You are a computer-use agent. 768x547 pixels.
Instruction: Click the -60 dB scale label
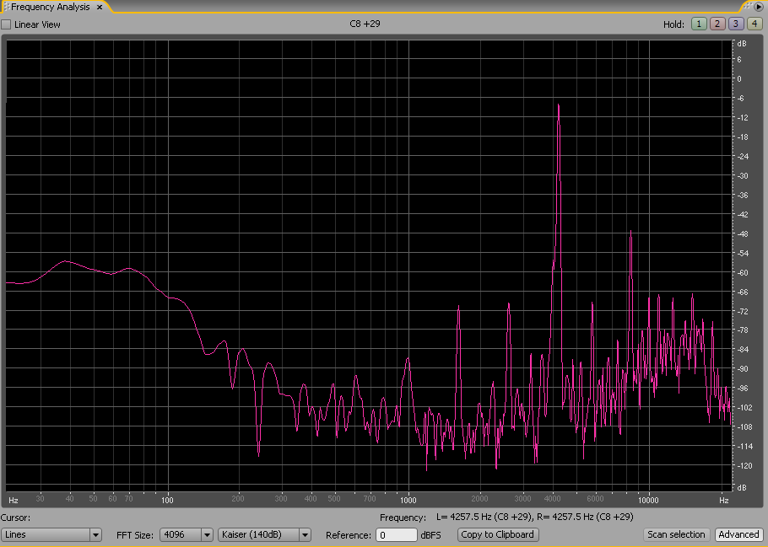click(x=743, y=272)
